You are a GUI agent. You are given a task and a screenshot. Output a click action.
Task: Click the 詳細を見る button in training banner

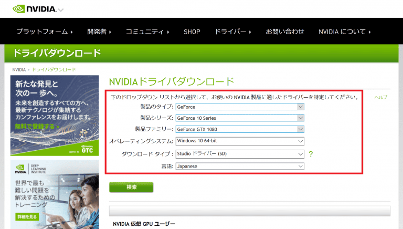pos(27,216)
